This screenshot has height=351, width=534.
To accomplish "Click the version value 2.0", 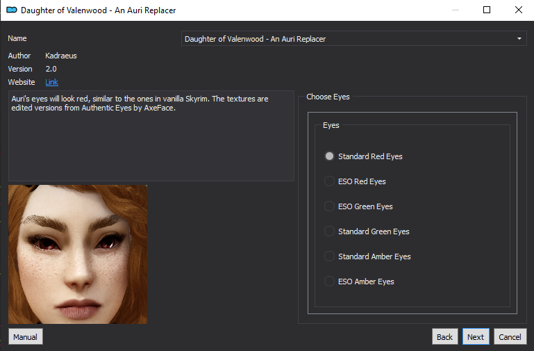I will [51, 69].
